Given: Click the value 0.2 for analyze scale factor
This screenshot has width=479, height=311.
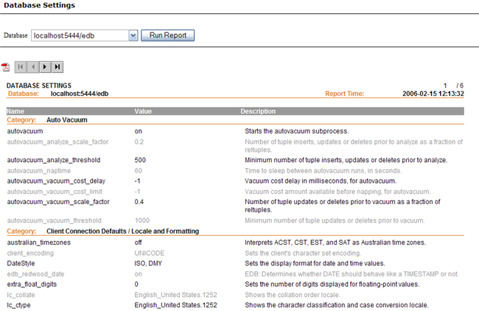Looking at the screenshot, I should 139,141.
